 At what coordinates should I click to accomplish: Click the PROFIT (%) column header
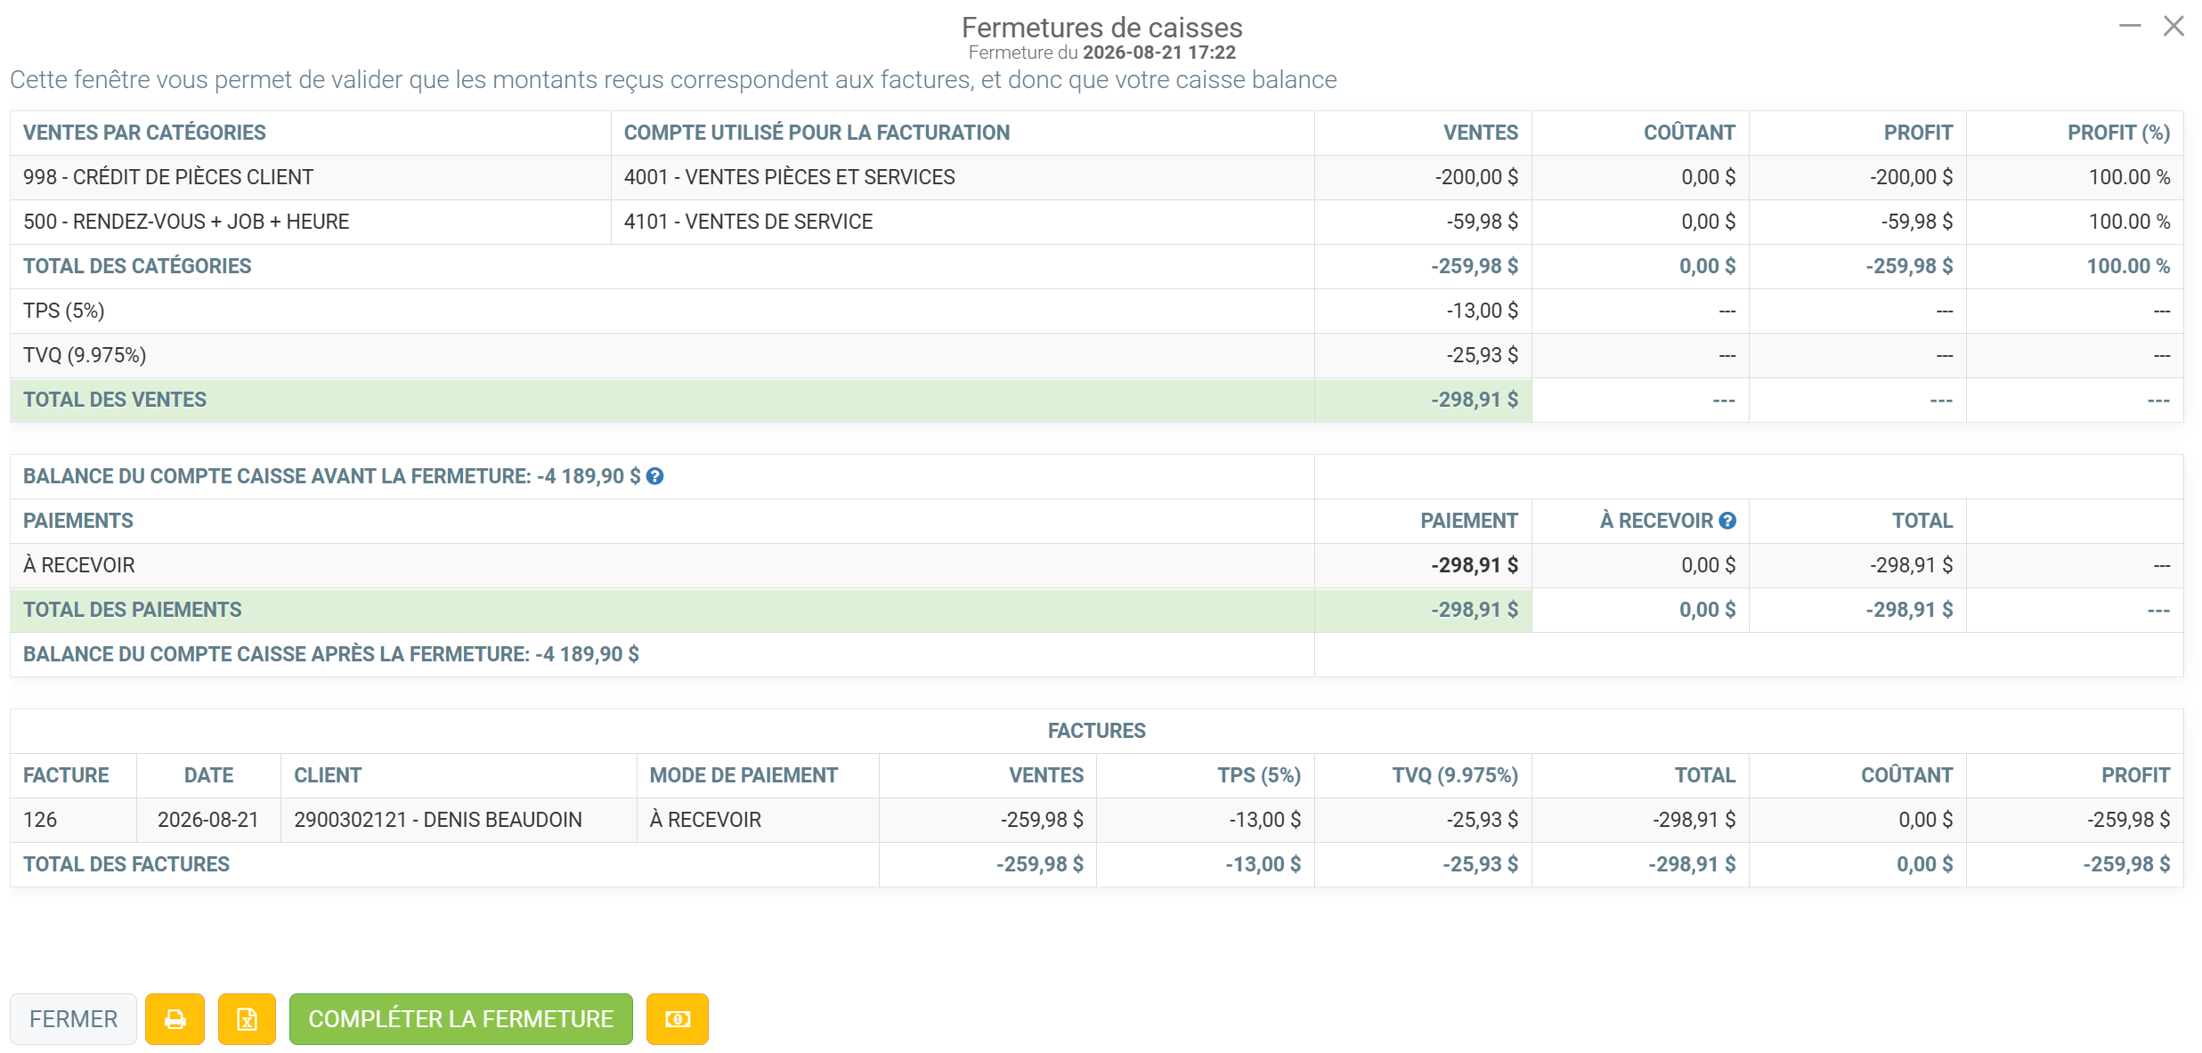(x=2118, y=133)
